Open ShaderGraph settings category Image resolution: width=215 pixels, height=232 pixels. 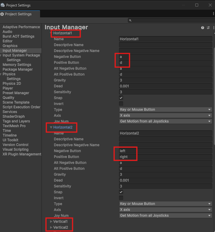(x=14, y=117)
